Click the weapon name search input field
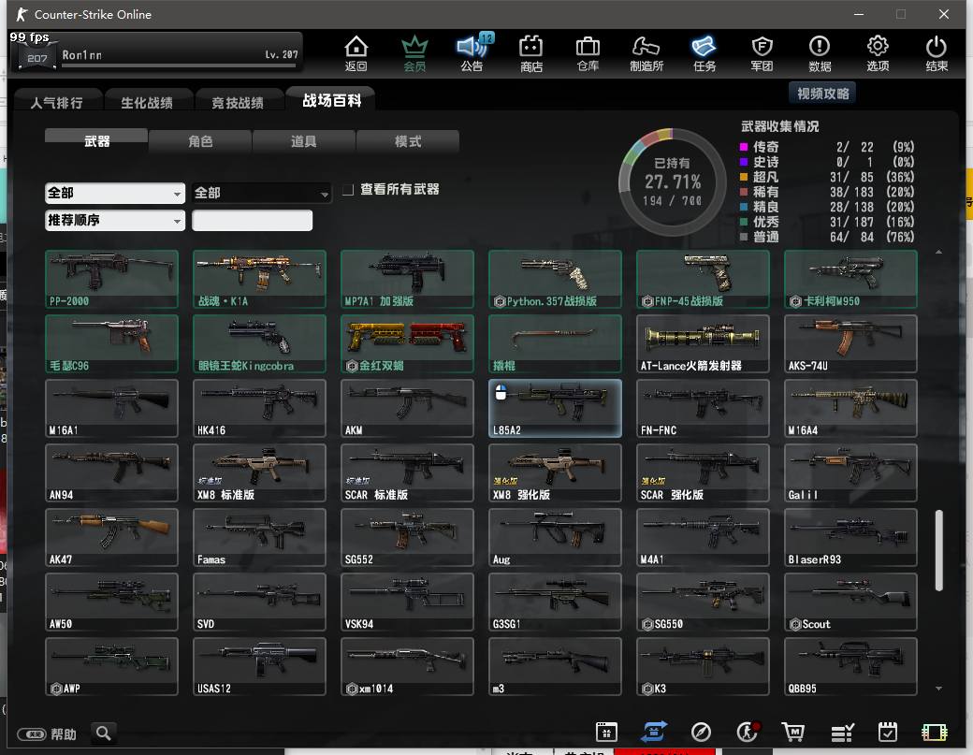This screenshot has width=973, height=755. tap(252, 221)
